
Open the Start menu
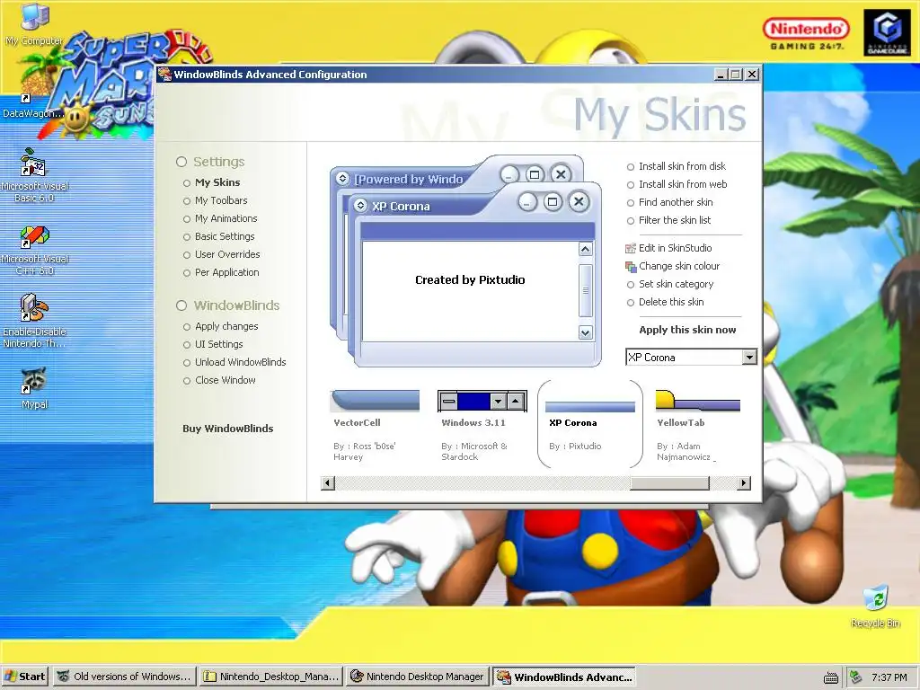[x=25, y=677]
